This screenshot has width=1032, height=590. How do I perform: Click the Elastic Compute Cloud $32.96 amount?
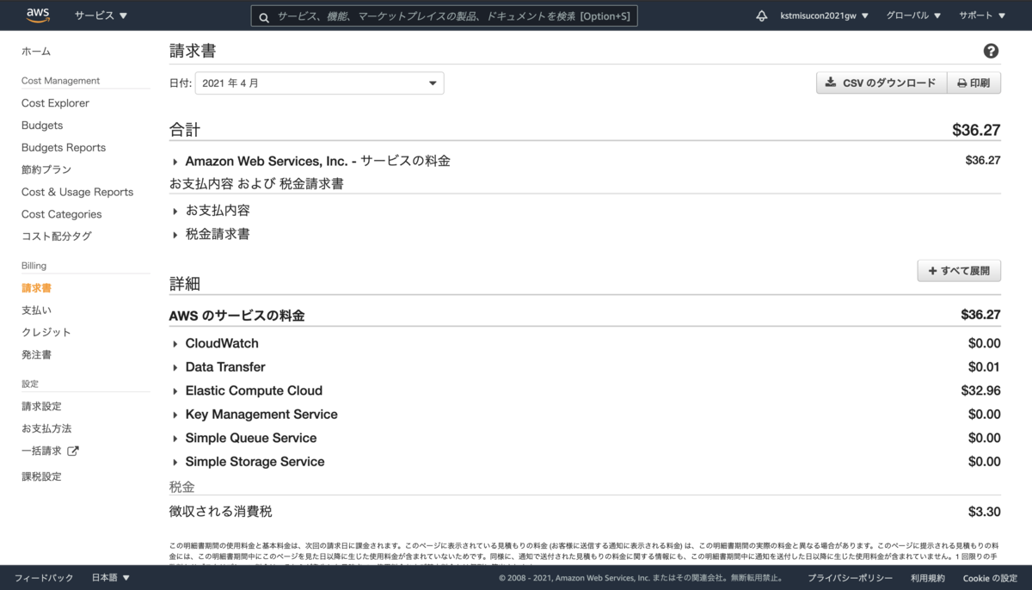[x=981, y=390]
